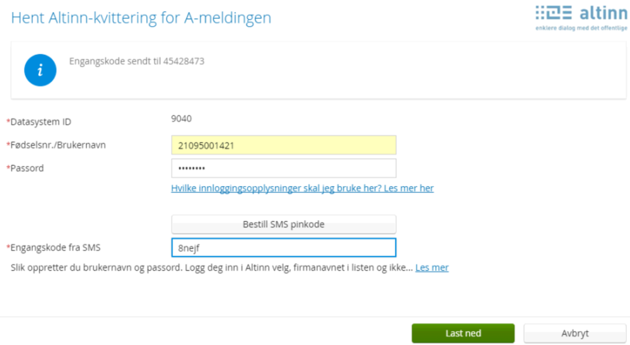Click the 'Engangskode sendt til 45428473' message
This screenshot has width=630, height=345.
[x=136, y=62]
